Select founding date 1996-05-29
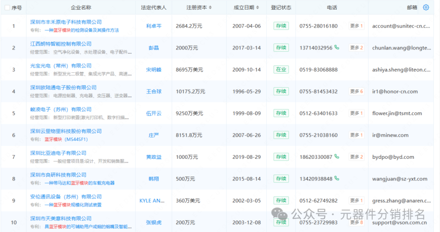This screenshot has height=232, width=440. [246, 91]
